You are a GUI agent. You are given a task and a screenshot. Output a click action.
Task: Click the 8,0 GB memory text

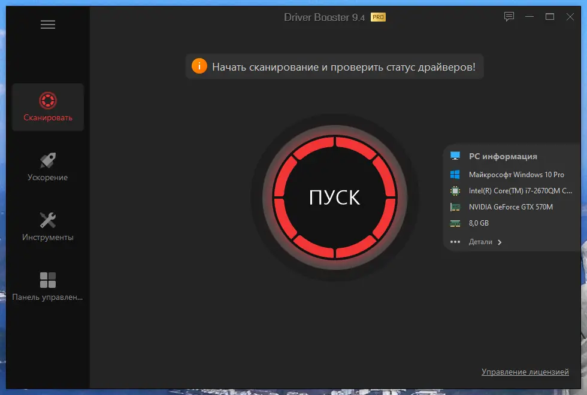point(479,223)
